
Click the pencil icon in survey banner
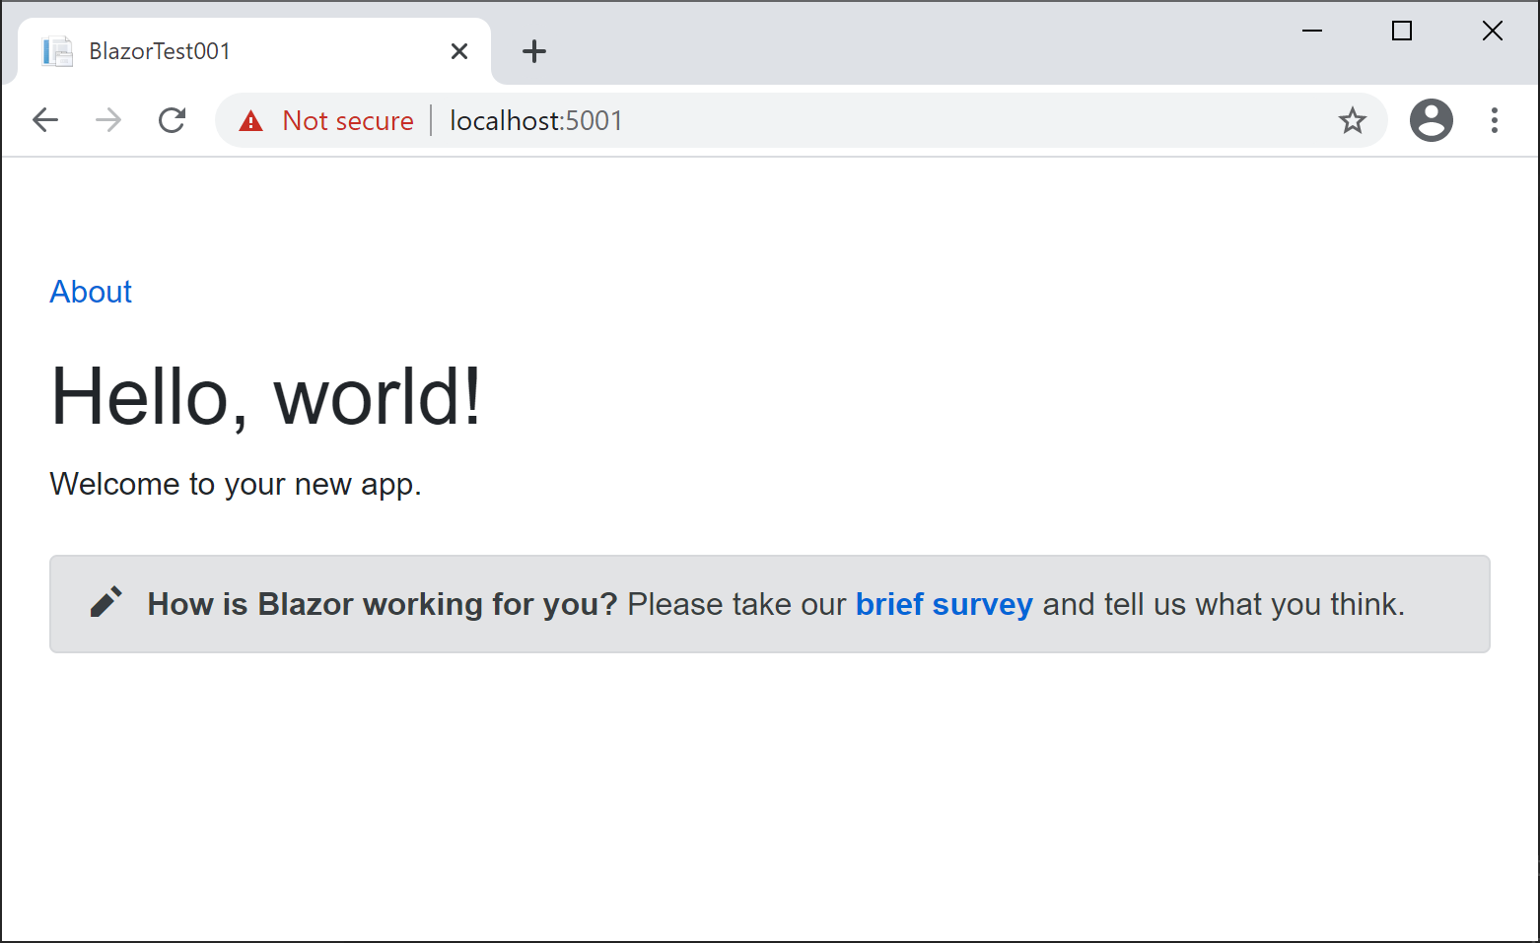click(x=106, y=602)
